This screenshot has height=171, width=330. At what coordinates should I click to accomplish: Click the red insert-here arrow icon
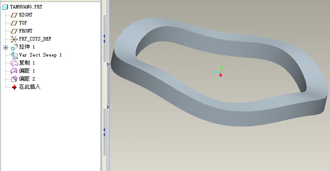click(14, 87)
